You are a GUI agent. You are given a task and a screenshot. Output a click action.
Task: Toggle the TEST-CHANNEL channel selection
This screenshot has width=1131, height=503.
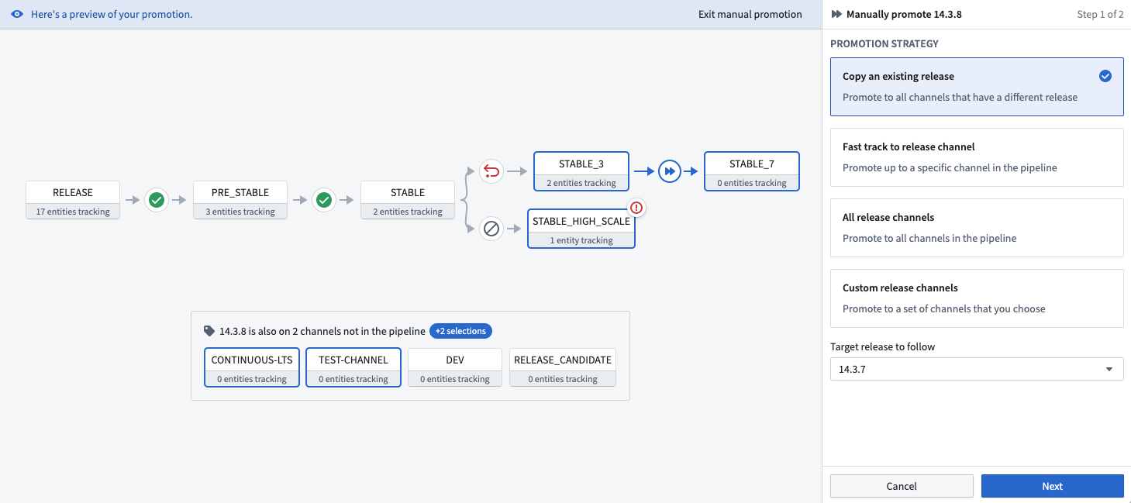point(353,367)
